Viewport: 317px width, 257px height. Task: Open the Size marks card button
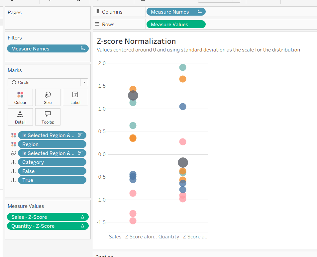pos(48,97)
